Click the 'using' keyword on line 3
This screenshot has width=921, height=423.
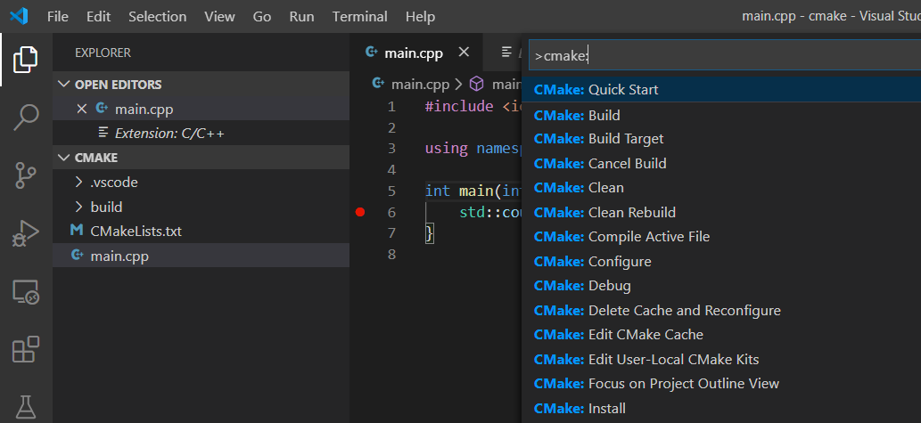(x=446, y=149)
